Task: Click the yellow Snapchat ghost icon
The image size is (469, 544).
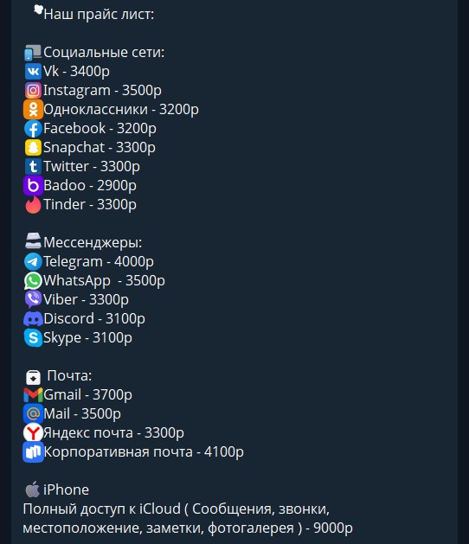Action: coord(33,148)
